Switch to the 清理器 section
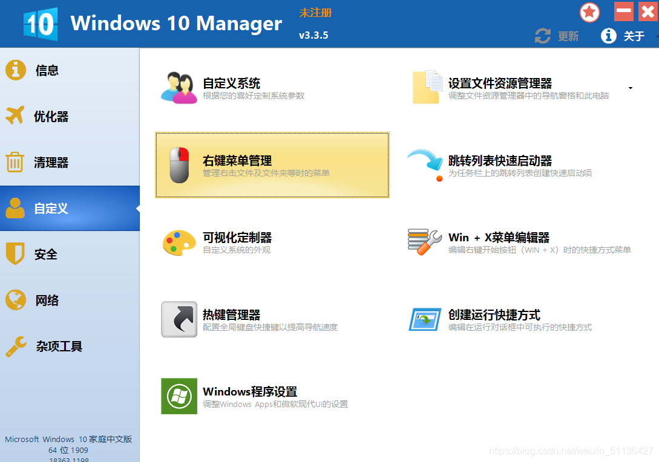The height and width of the screenshot is (462, 659). point(70,162)
